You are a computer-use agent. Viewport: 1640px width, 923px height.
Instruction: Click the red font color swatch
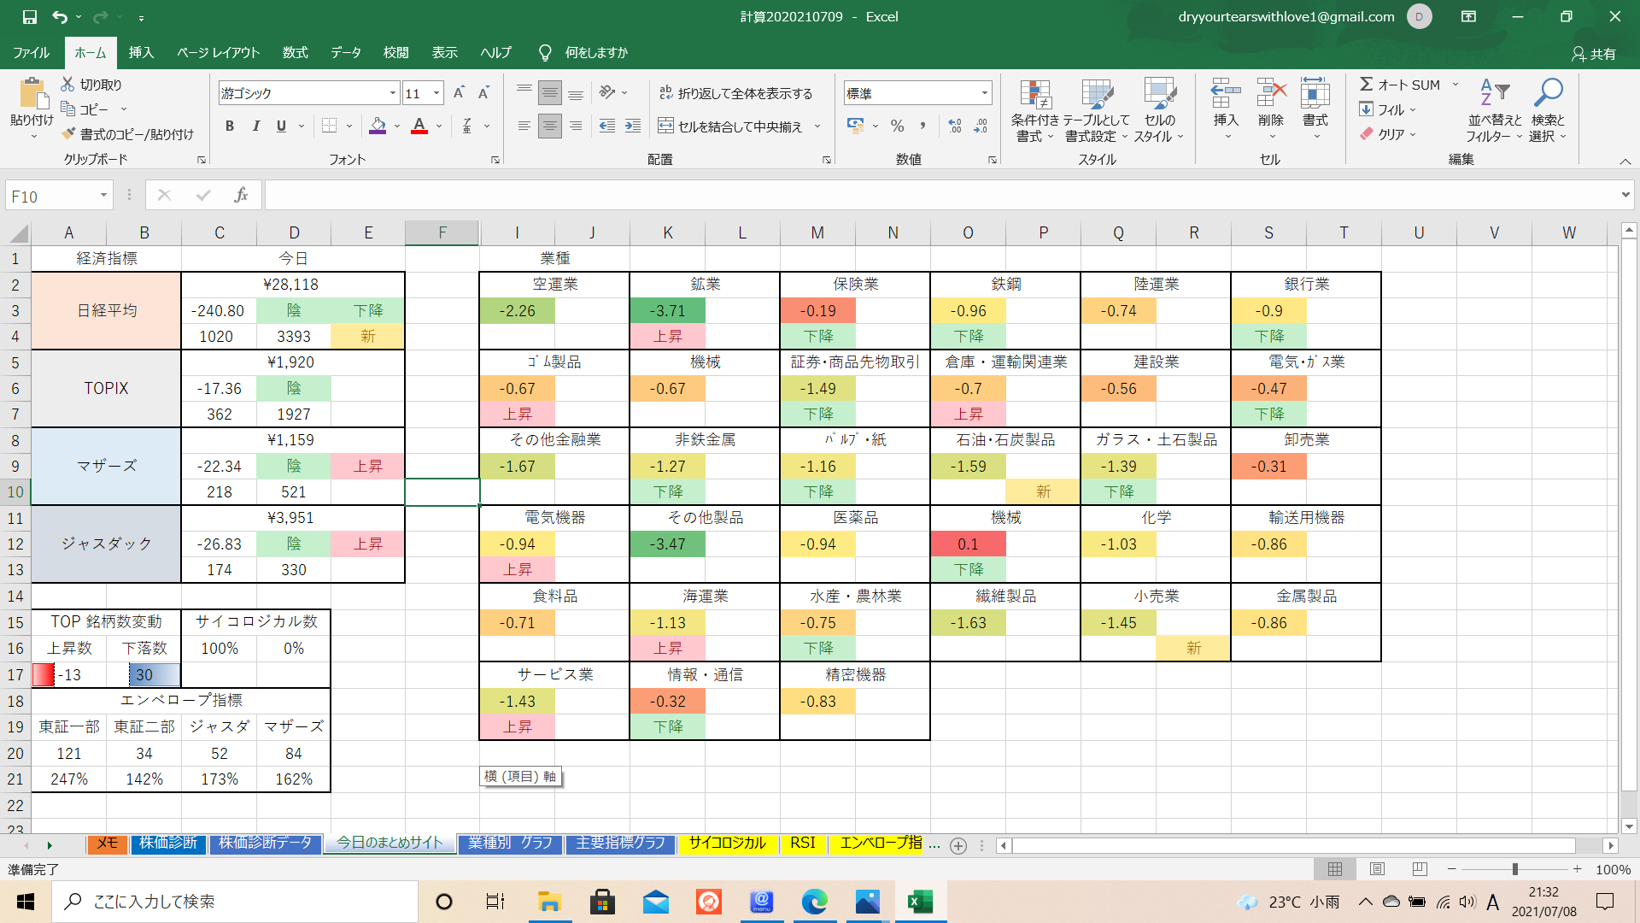419,126
